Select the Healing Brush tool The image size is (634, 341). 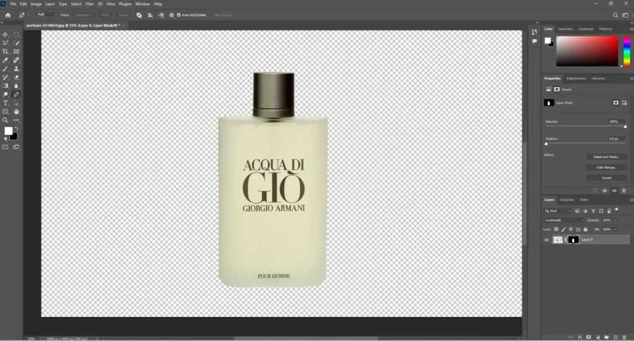[x=16, y=60]
